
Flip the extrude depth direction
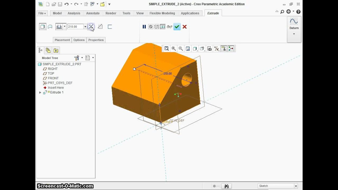[91, 27]
